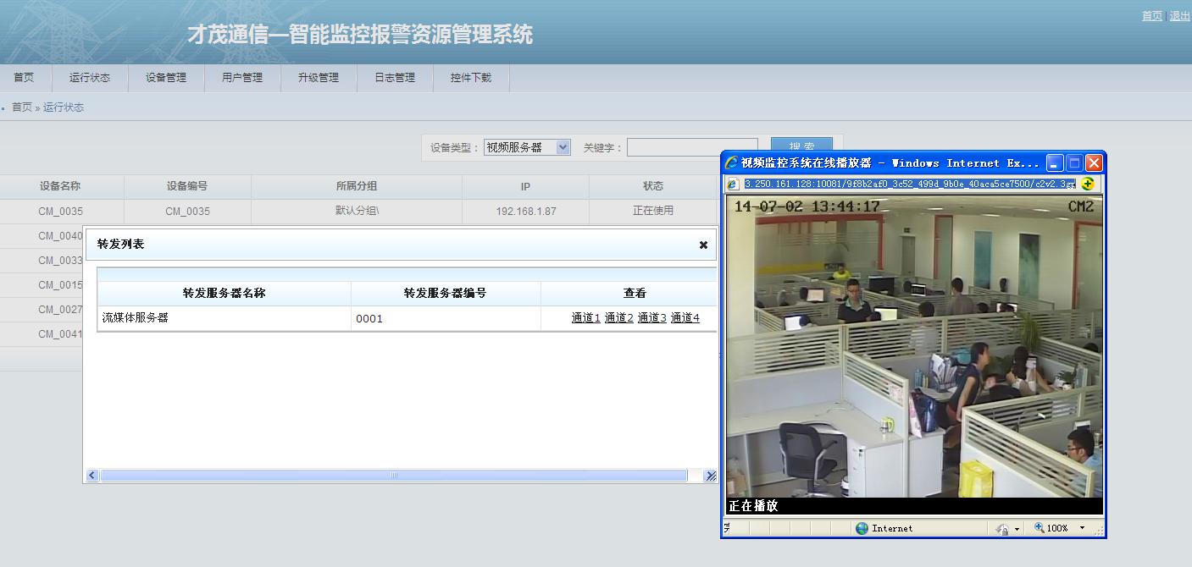Minimize the video player popup window
The width and height of the screenshot is (1192, 567).
coord(1055,162)
